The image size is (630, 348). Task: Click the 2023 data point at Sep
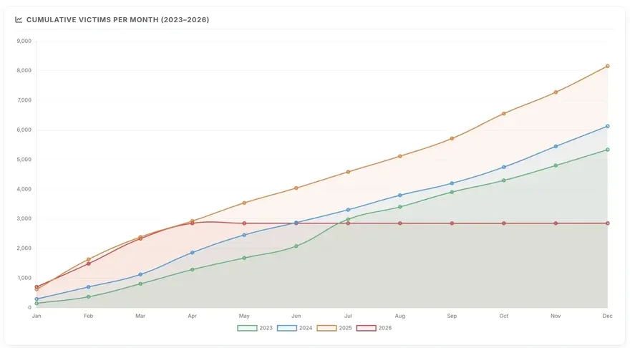tap(452, 192)
